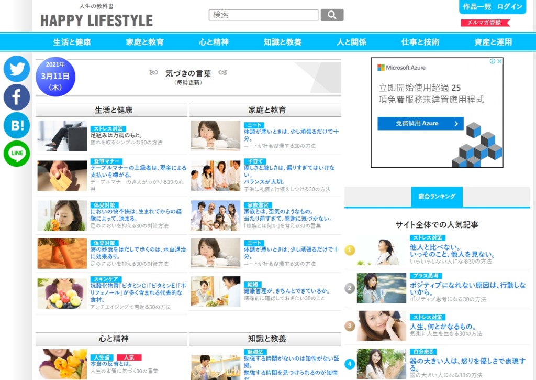536x380 pixels.
Task: Bookmark with Hatena B! icon
Action: coord(17,125)
